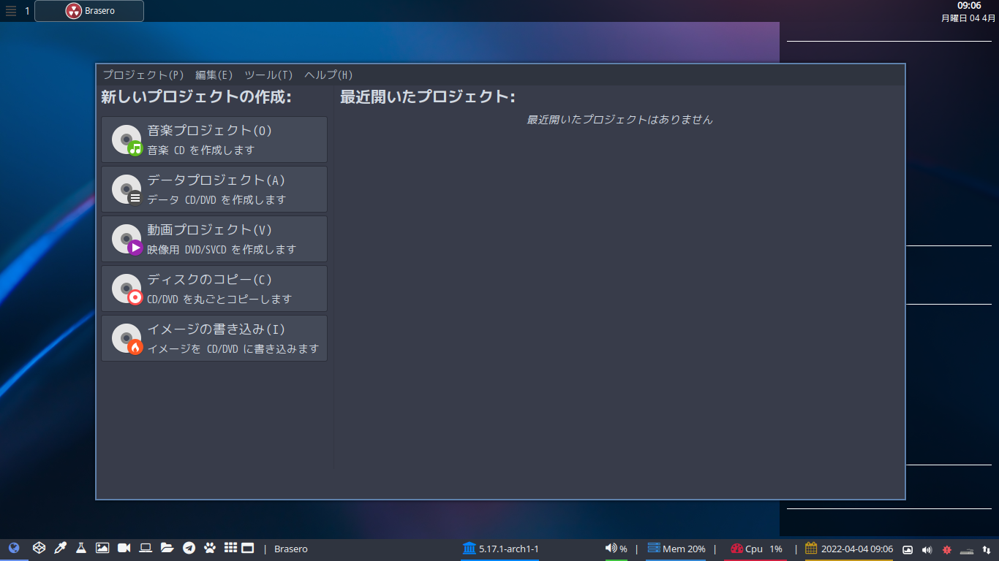The image size is (999, 561).
Task: Click the orange burn image flame icon
Action: pos(125,337)
